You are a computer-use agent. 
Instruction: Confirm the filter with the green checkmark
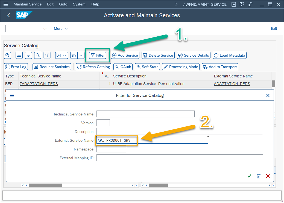tap(249, 176)
